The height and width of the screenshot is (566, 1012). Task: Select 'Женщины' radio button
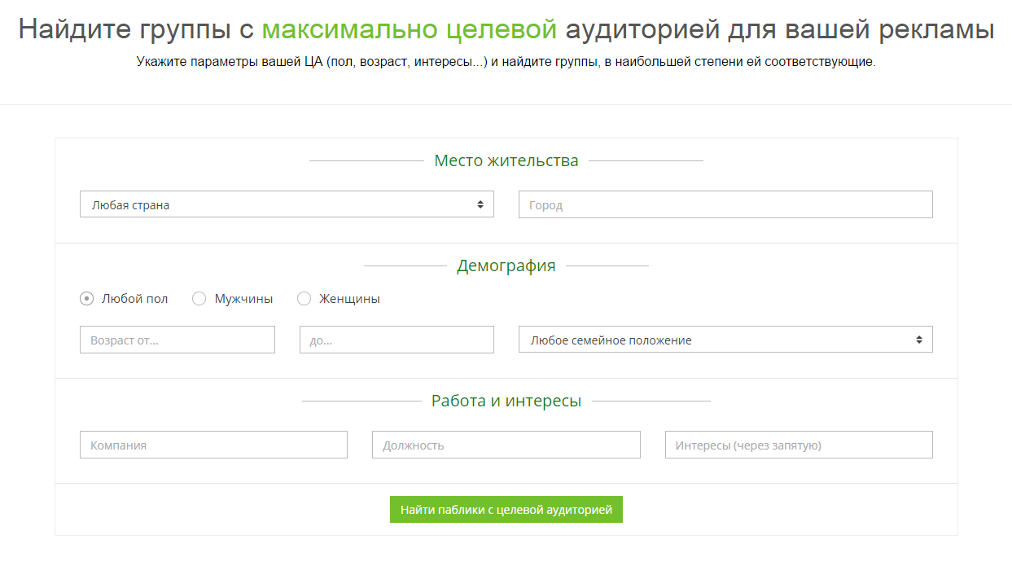point(304,299)
